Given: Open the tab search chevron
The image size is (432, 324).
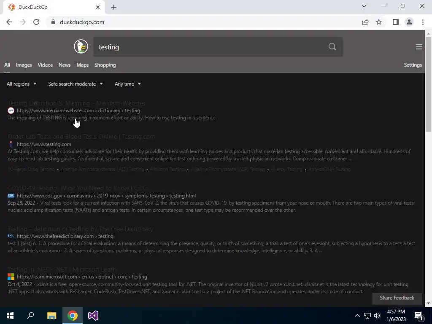Looking at the screenshot, I should click(364, 6).
